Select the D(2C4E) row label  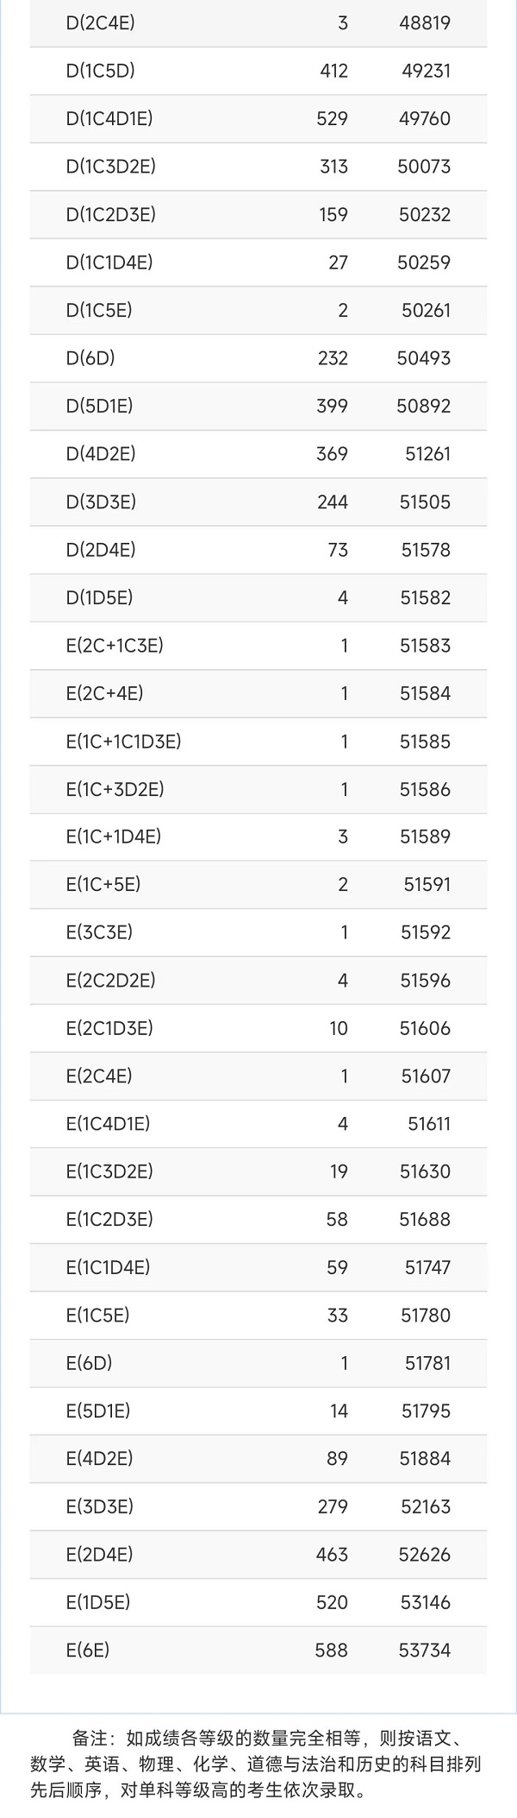click(x=100, y=22)
